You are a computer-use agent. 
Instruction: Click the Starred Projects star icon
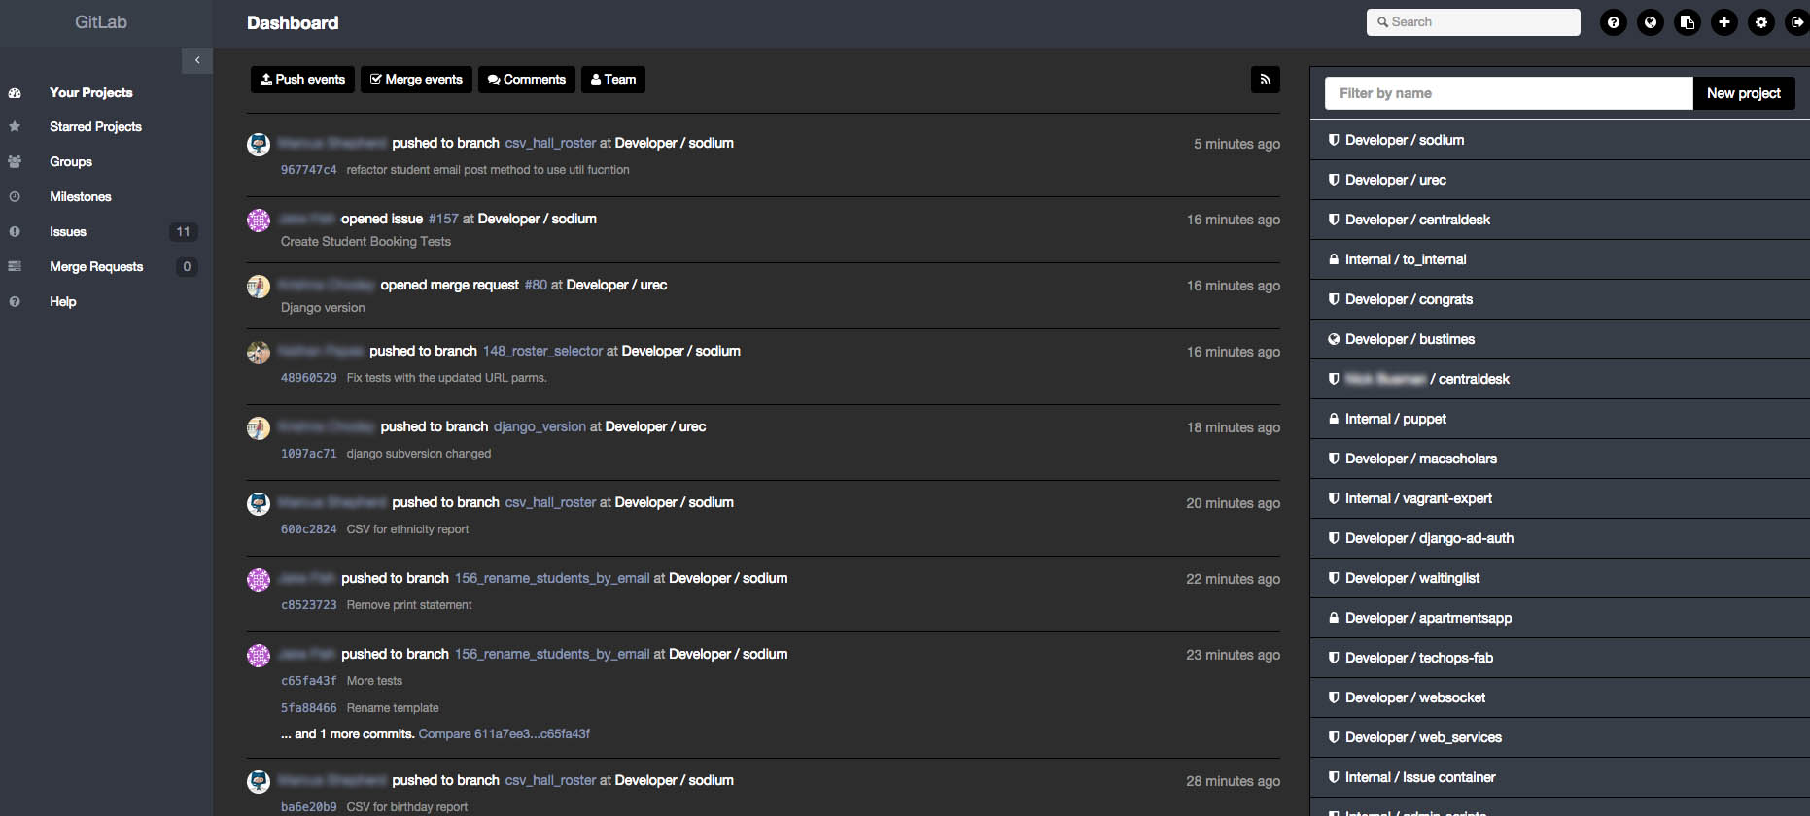(x=15, y=127)
